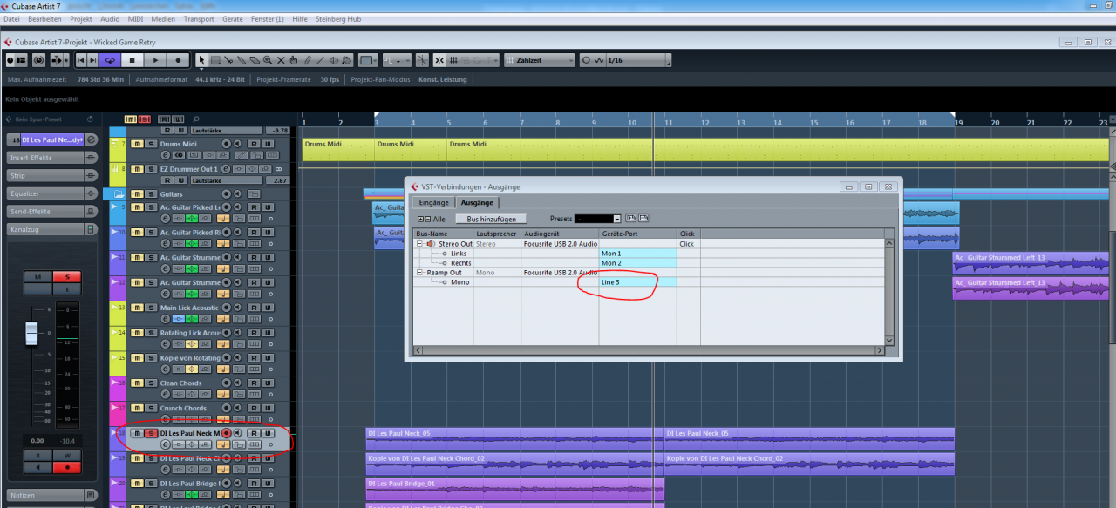Open the store preset icon in VST-Verbindungen
The image size is (1116, 508).
[x=631, y=219]
